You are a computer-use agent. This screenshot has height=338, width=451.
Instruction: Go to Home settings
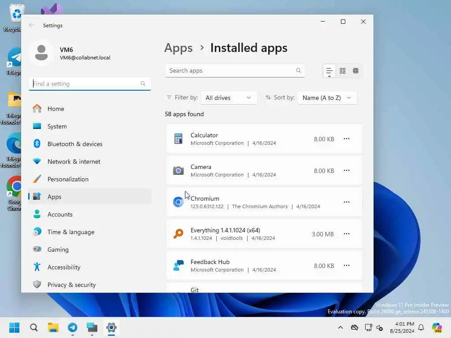click(x=90, y=109)
